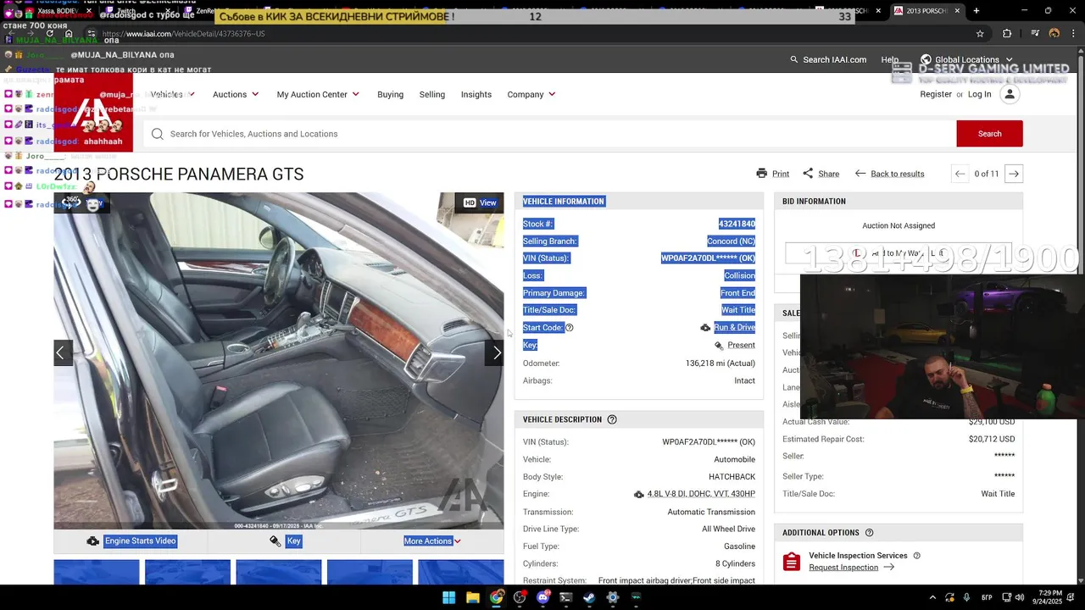The image size is (1085, 610).
Task: Open Windows Start menu
Action: pos(448,597)
